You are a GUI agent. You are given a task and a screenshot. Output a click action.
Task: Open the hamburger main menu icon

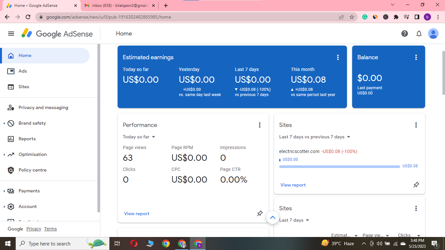[11, 34]
